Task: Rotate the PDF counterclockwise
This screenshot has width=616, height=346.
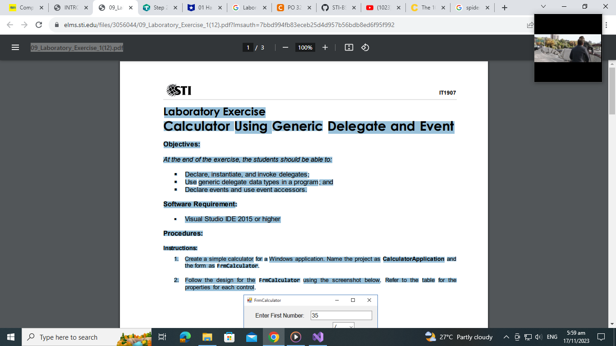Action: tap(365, 47)
